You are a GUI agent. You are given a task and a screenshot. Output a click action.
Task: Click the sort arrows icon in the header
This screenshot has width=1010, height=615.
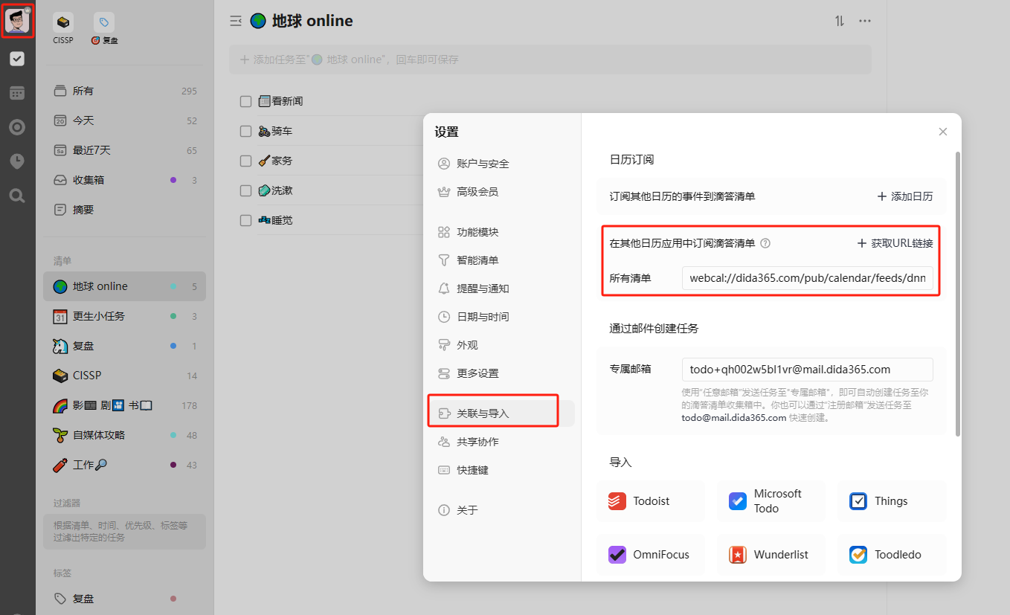coord(840,21)
